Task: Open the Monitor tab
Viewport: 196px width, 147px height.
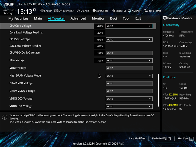Action: [98, 18]
